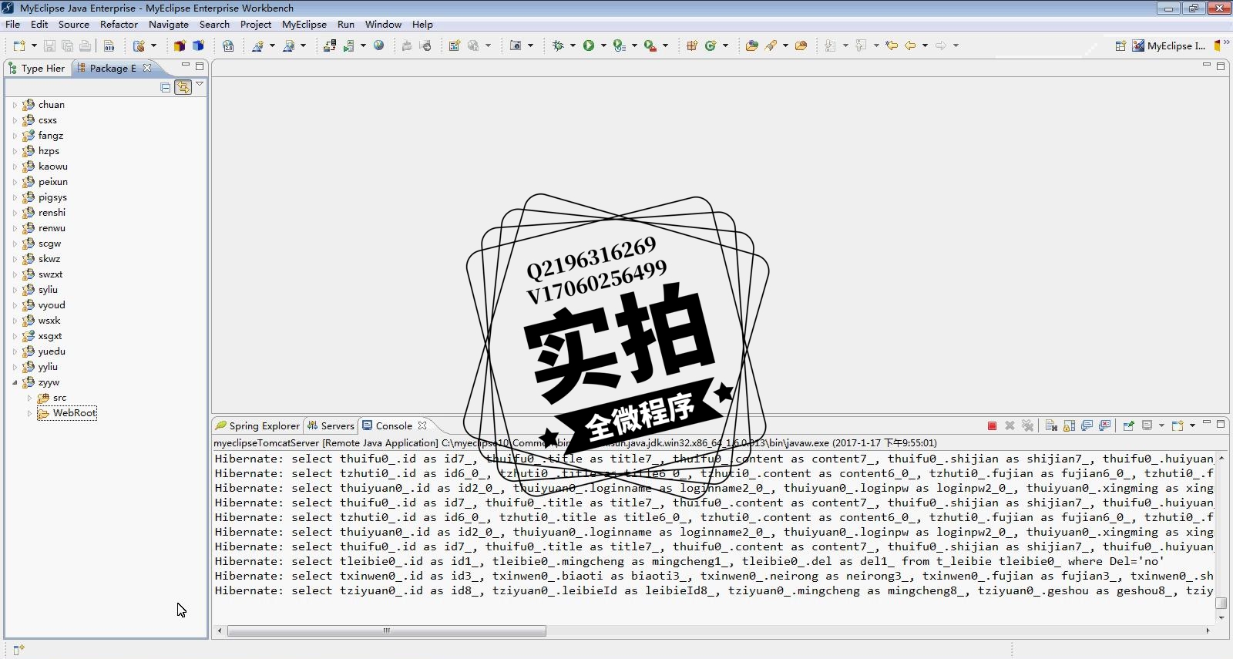Click the New Java package icon
Screen dimensions: 1233x659
[691, 45]
